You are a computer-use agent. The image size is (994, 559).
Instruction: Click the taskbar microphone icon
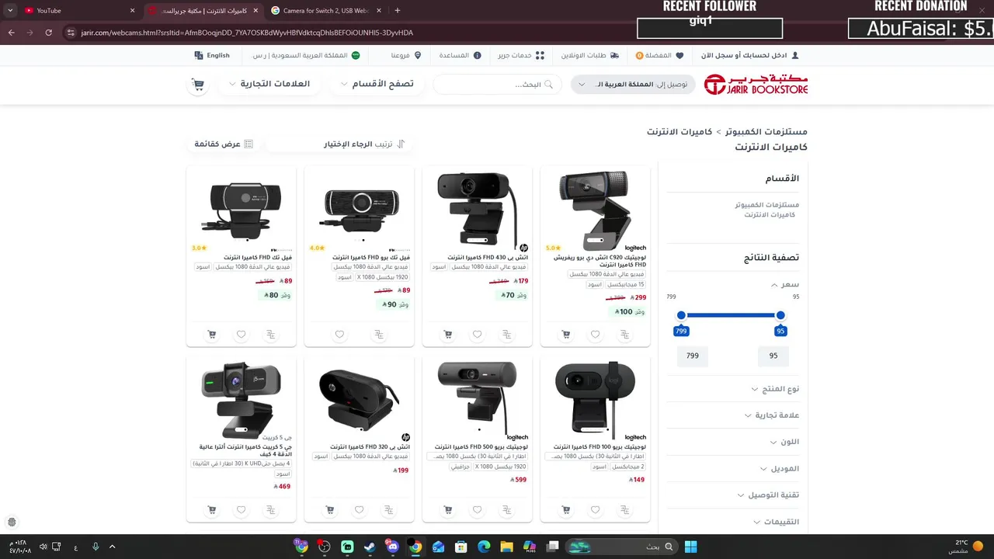(96, 547)
